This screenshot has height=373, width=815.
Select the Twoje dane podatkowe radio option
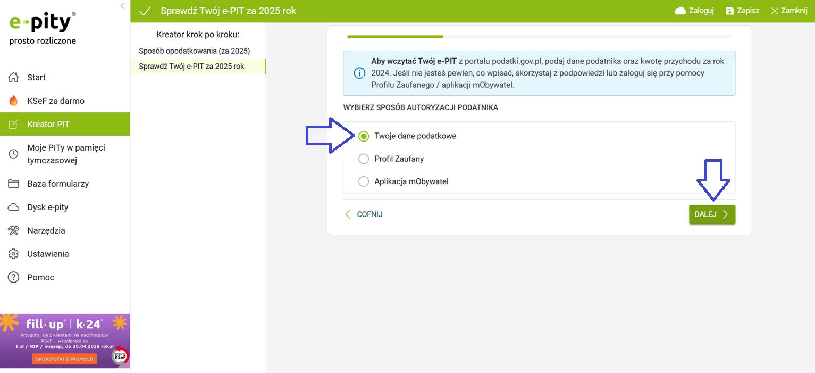pyautogui.click(x=364, y=136)
